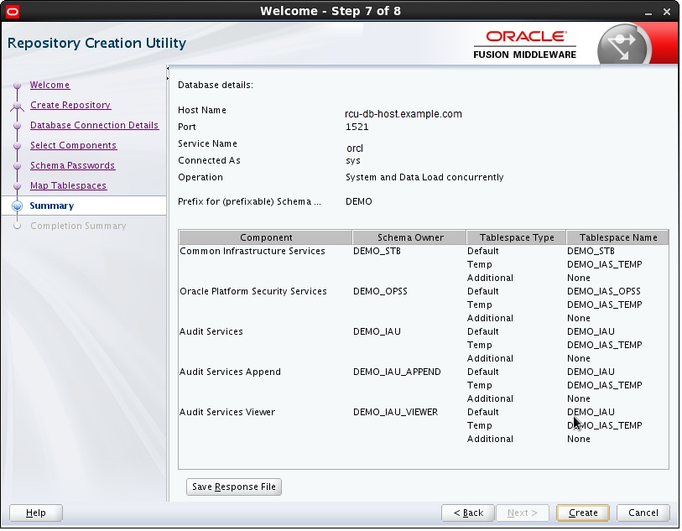682x531 pixels.
Task: Select the Audit Services Append cell
Action: [230, 372]
